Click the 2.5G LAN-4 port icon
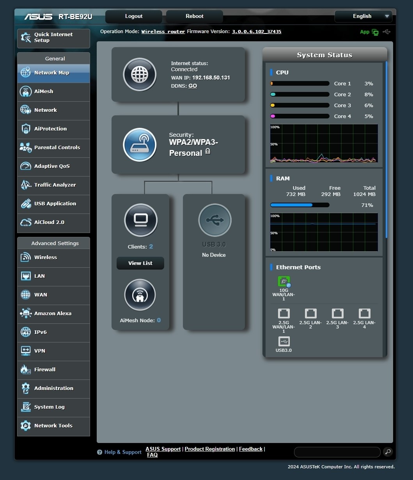Viewport: 413px width, 480px height. click(x=364, y=313)
